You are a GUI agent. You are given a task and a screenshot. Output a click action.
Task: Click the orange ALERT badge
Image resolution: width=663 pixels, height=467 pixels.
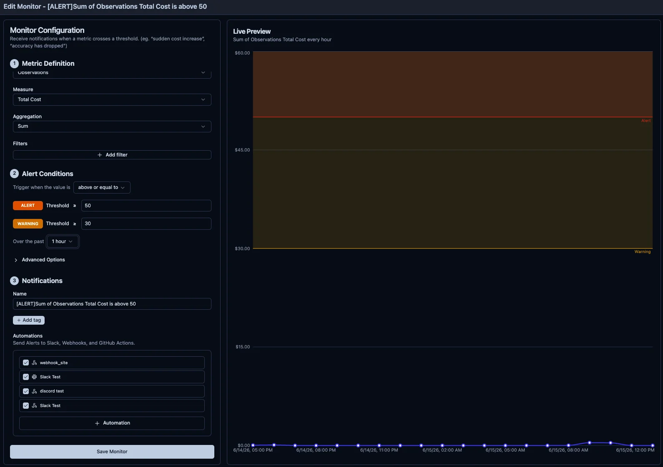(x=28, y=206)
